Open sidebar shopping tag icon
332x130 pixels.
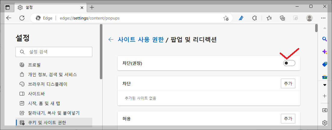[x=324, y=64]
